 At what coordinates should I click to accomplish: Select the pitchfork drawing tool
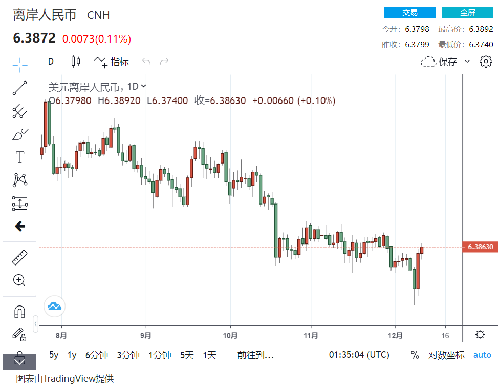(20, 111)
